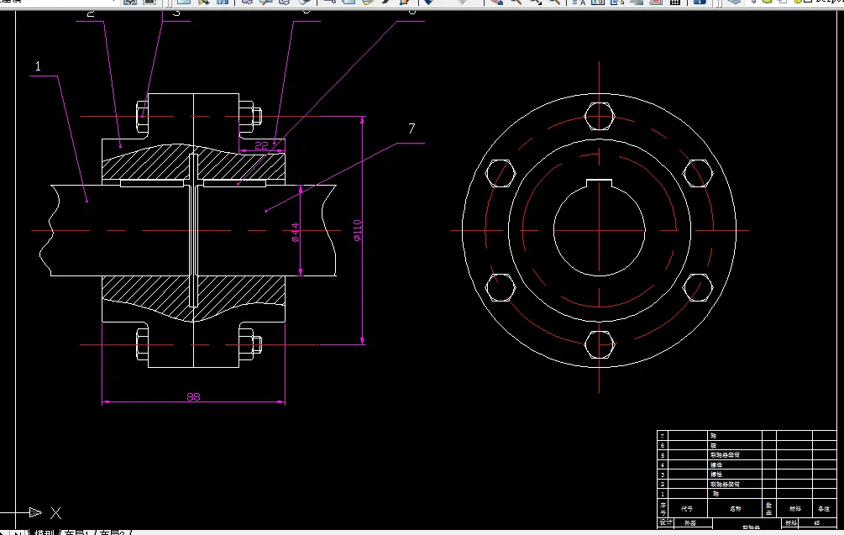The image size is (844, 535).
Task: Select the bottom hexagonal bolt head in the flange view
Action: tap(599, 345)
